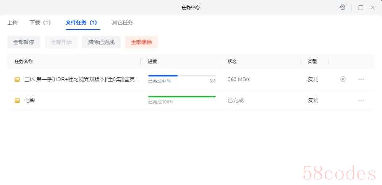Click the 电影 task's green progress bar
The height and width of the screenshot is (185, 382).
tap(181, 97)
